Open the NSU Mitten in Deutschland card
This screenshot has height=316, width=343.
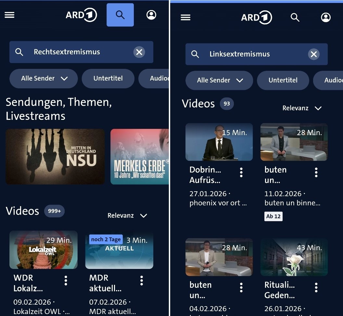coord(55,157)
